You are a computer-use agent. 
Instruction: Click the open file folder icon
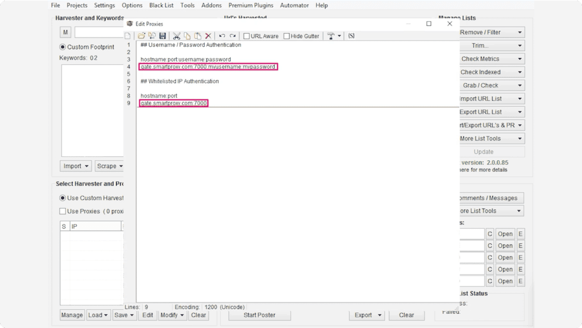142,36
